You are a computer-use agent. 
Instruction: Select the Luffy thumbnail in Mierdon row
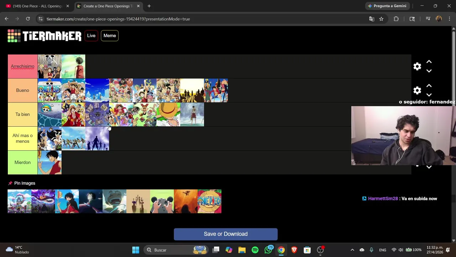coord(50,162)
